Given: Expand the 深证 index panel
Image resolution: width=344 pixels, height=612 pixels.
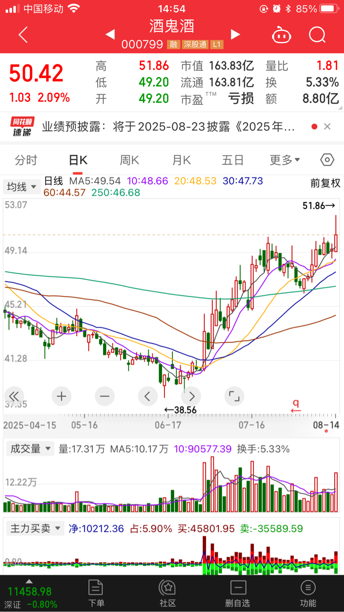Looking at the screenshot, I should pyautogui.click(x=29, y=593).
